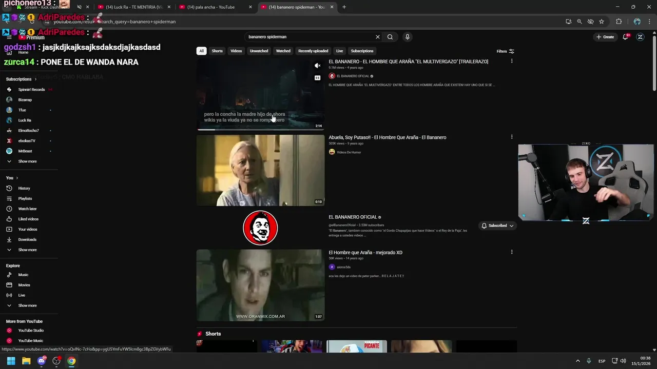This screenshot has width=657, height=369.
Task: Select the Shorts filter chip
Action: 217,51
